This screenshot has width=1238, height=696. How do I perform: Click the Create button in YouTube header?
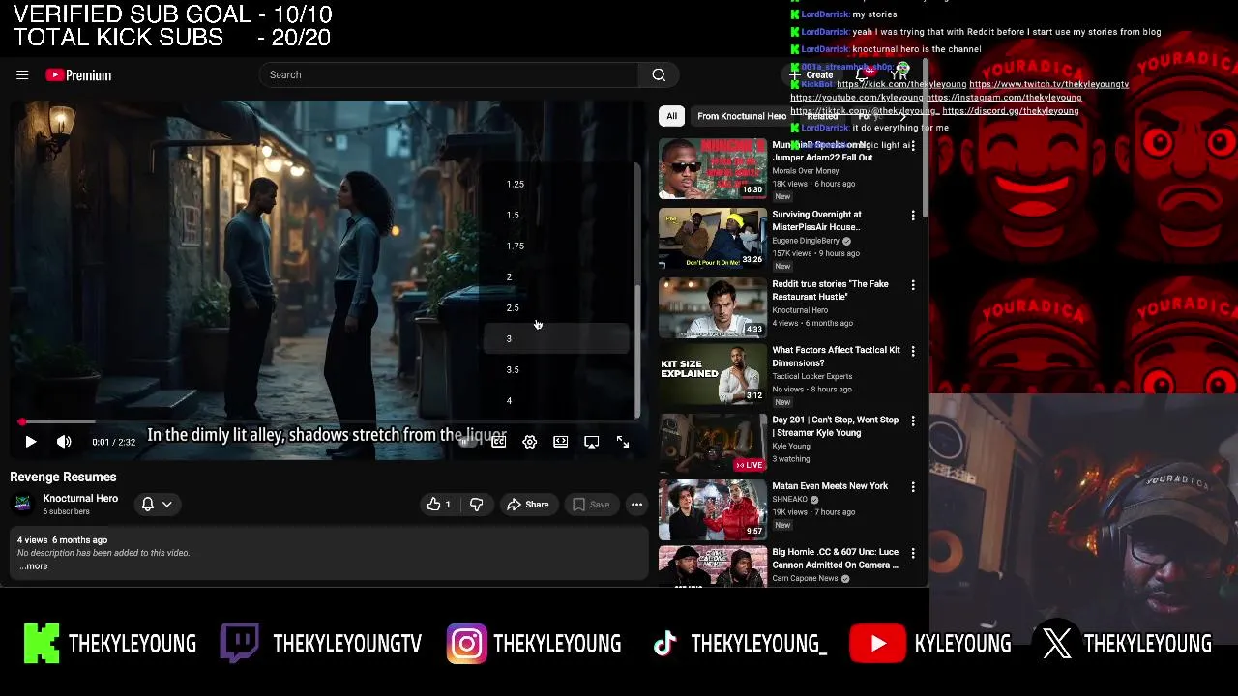tap(812, 74)
